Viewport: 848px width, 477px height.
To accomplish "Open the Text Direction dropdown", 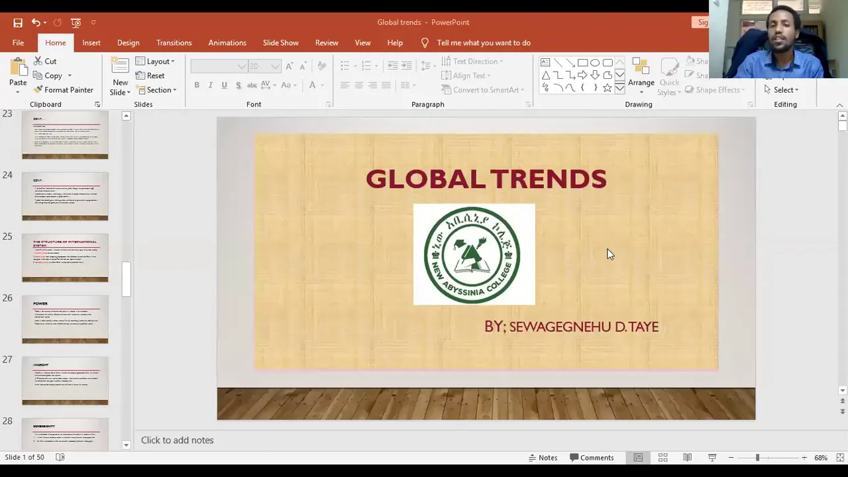I will click(x=472, y=61).
